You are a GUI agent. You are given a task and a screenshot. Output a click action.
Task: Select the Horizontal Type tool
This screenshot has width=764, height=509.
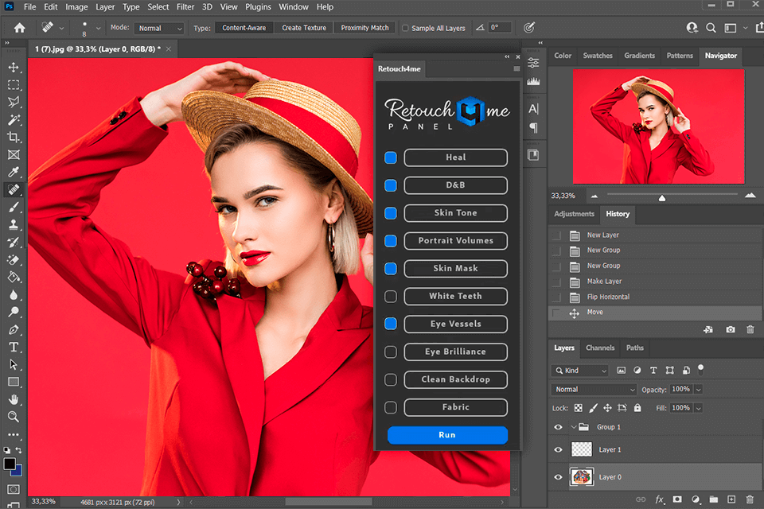pyautogui.click(x=14, y=347)
